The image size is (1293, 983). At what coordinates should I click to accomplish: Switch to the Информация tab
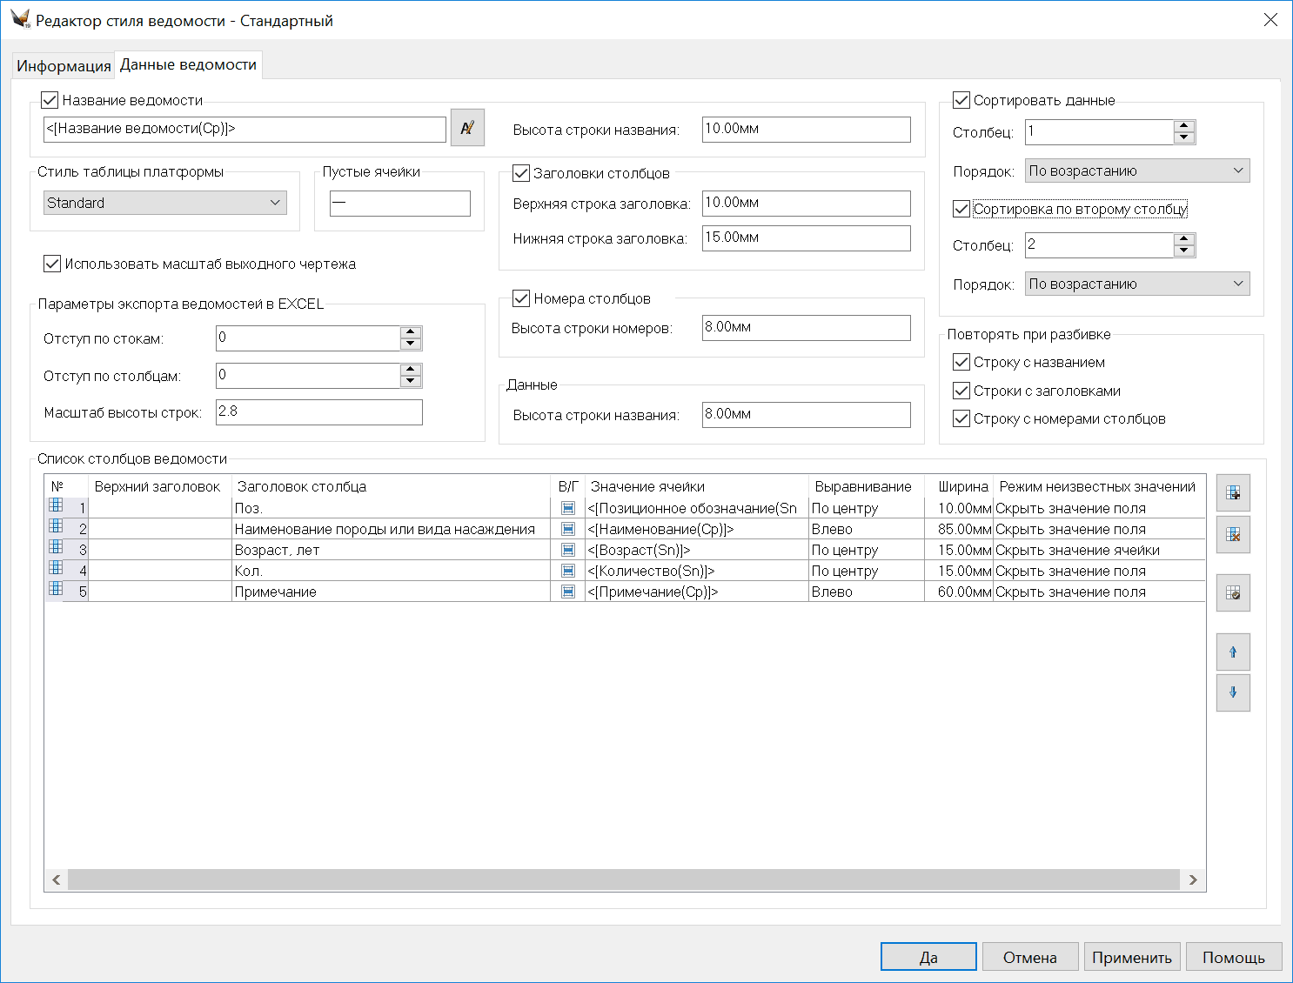pos(64,66)
